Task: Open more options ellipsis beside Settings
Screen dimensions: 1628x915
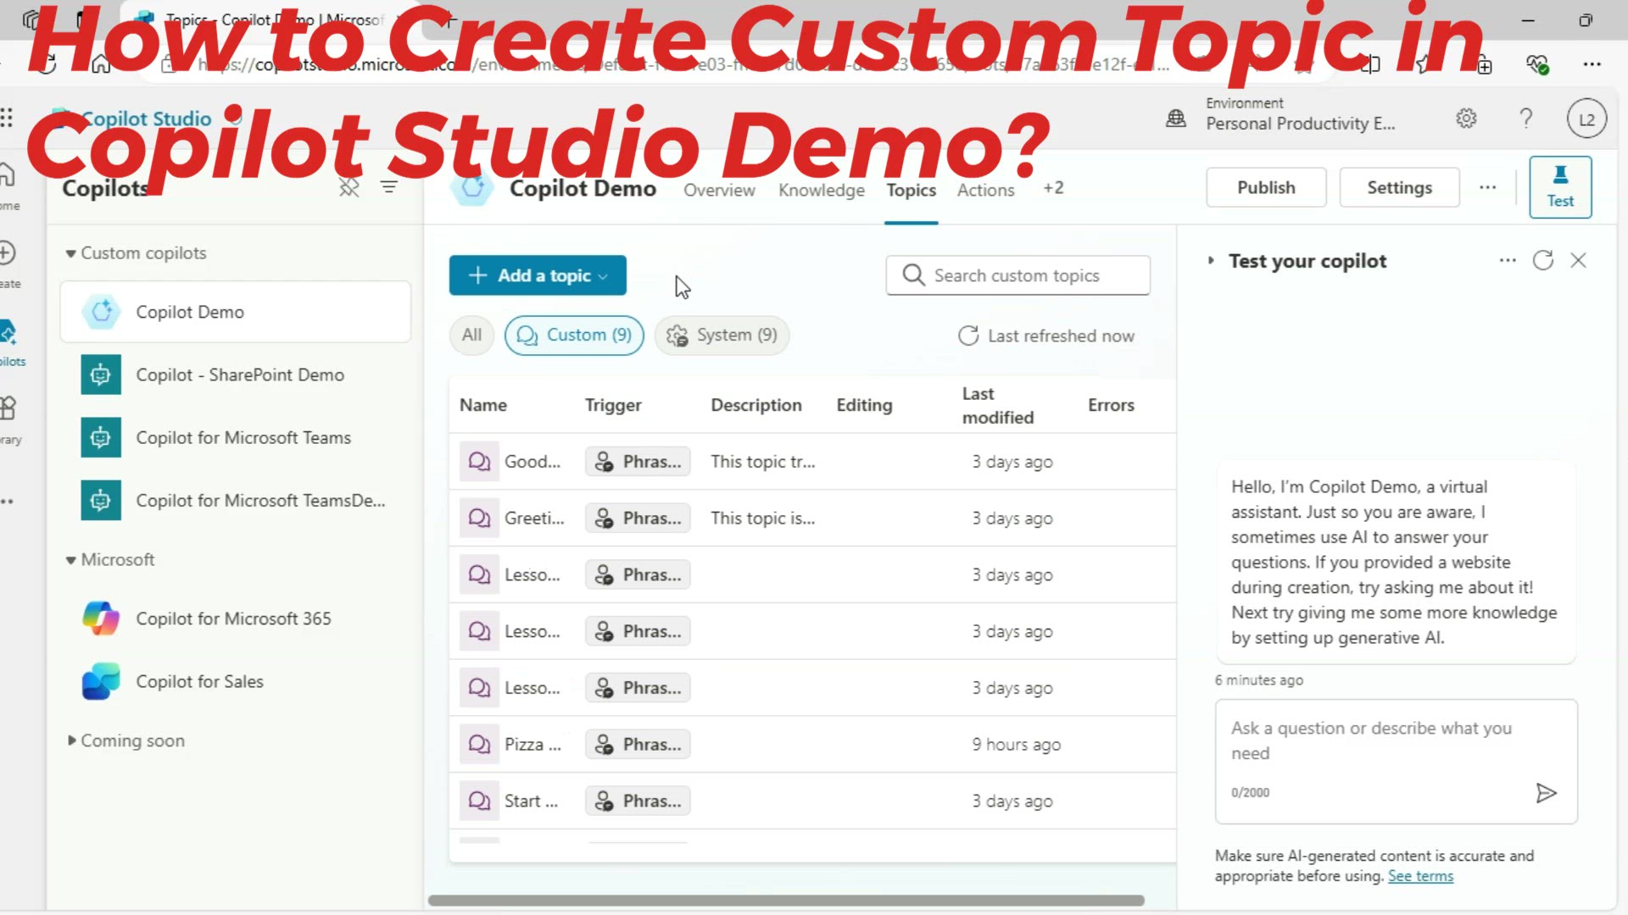Action: click(1487, 187)
